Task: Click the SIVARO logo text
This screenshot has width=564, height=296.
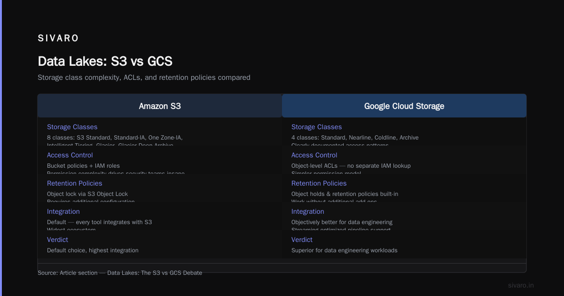Action: tap(58, 39)
